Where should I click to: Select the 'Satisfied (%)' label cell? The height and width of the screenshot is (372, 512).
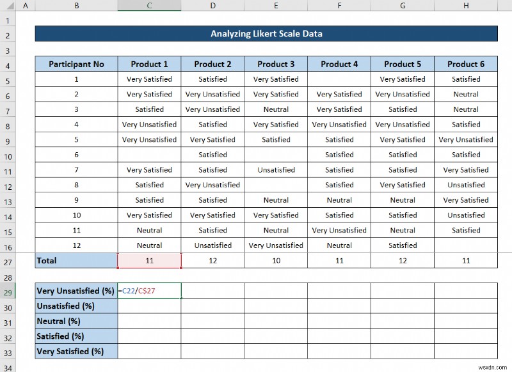tap(76, 336)
